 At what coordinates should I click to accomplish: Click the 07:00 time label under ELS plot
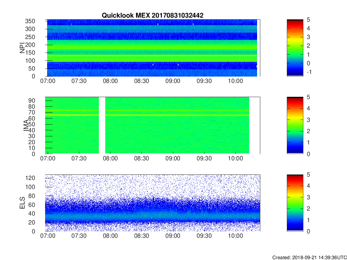click(48, 236)
